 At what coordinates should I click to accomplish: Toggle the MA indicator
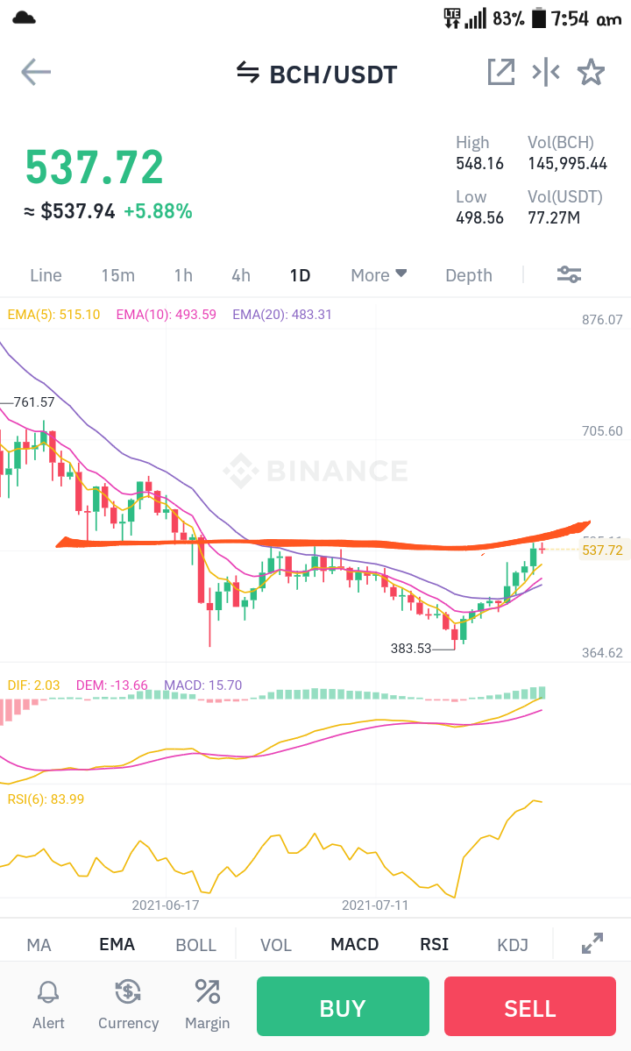pos(39,944)
